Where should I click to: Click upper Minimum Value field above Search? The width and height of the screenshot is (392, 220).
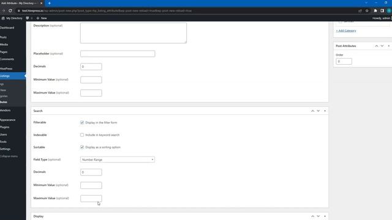point(91,80)
